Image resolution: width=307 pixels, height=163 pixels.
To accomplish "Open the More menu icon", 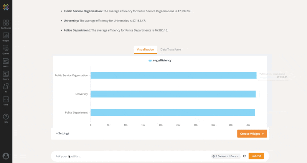I will point(6,100).
